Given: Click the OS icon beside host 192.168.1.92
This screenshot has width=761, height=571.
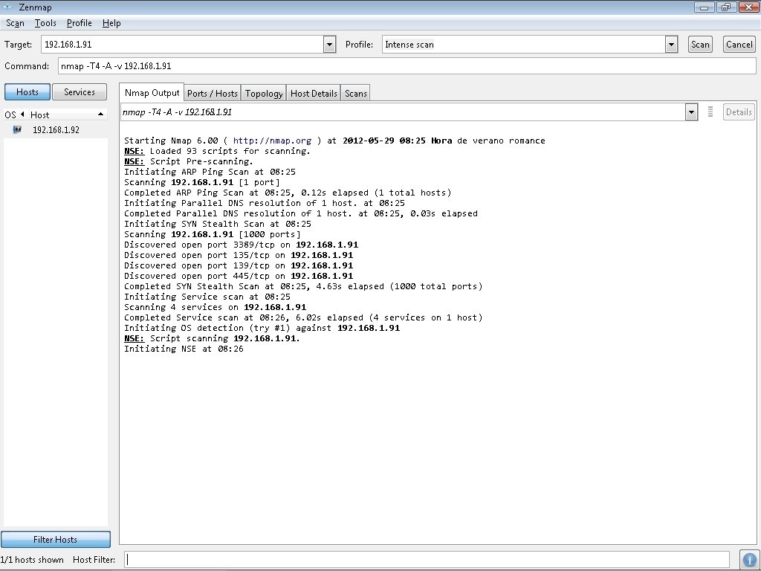Looking at the screenshot, I should (17, 129).
